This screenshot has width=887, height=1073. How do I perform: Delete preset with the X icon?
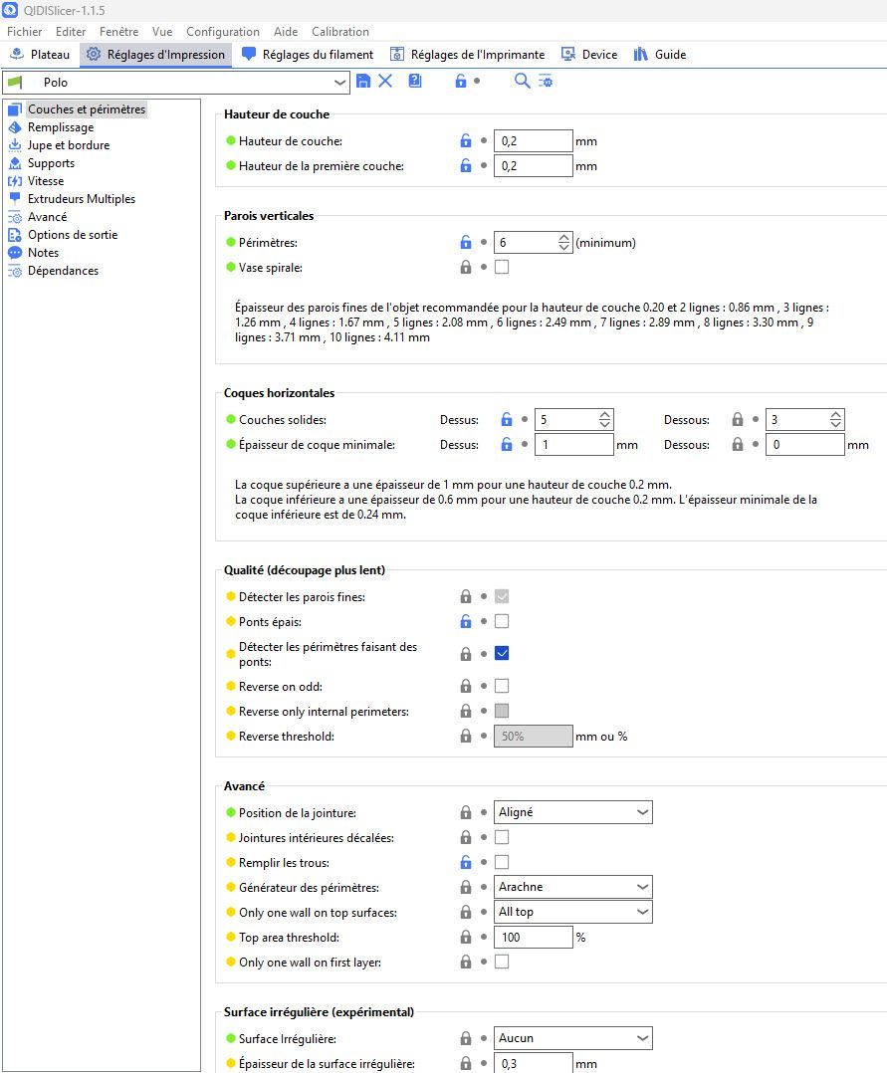point(385,81)
